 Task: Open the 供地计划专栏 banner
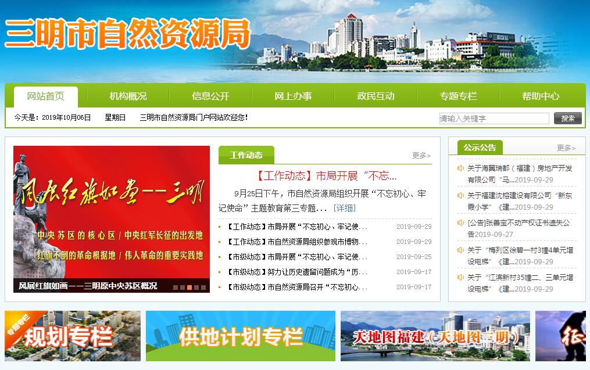pos(240,336)
